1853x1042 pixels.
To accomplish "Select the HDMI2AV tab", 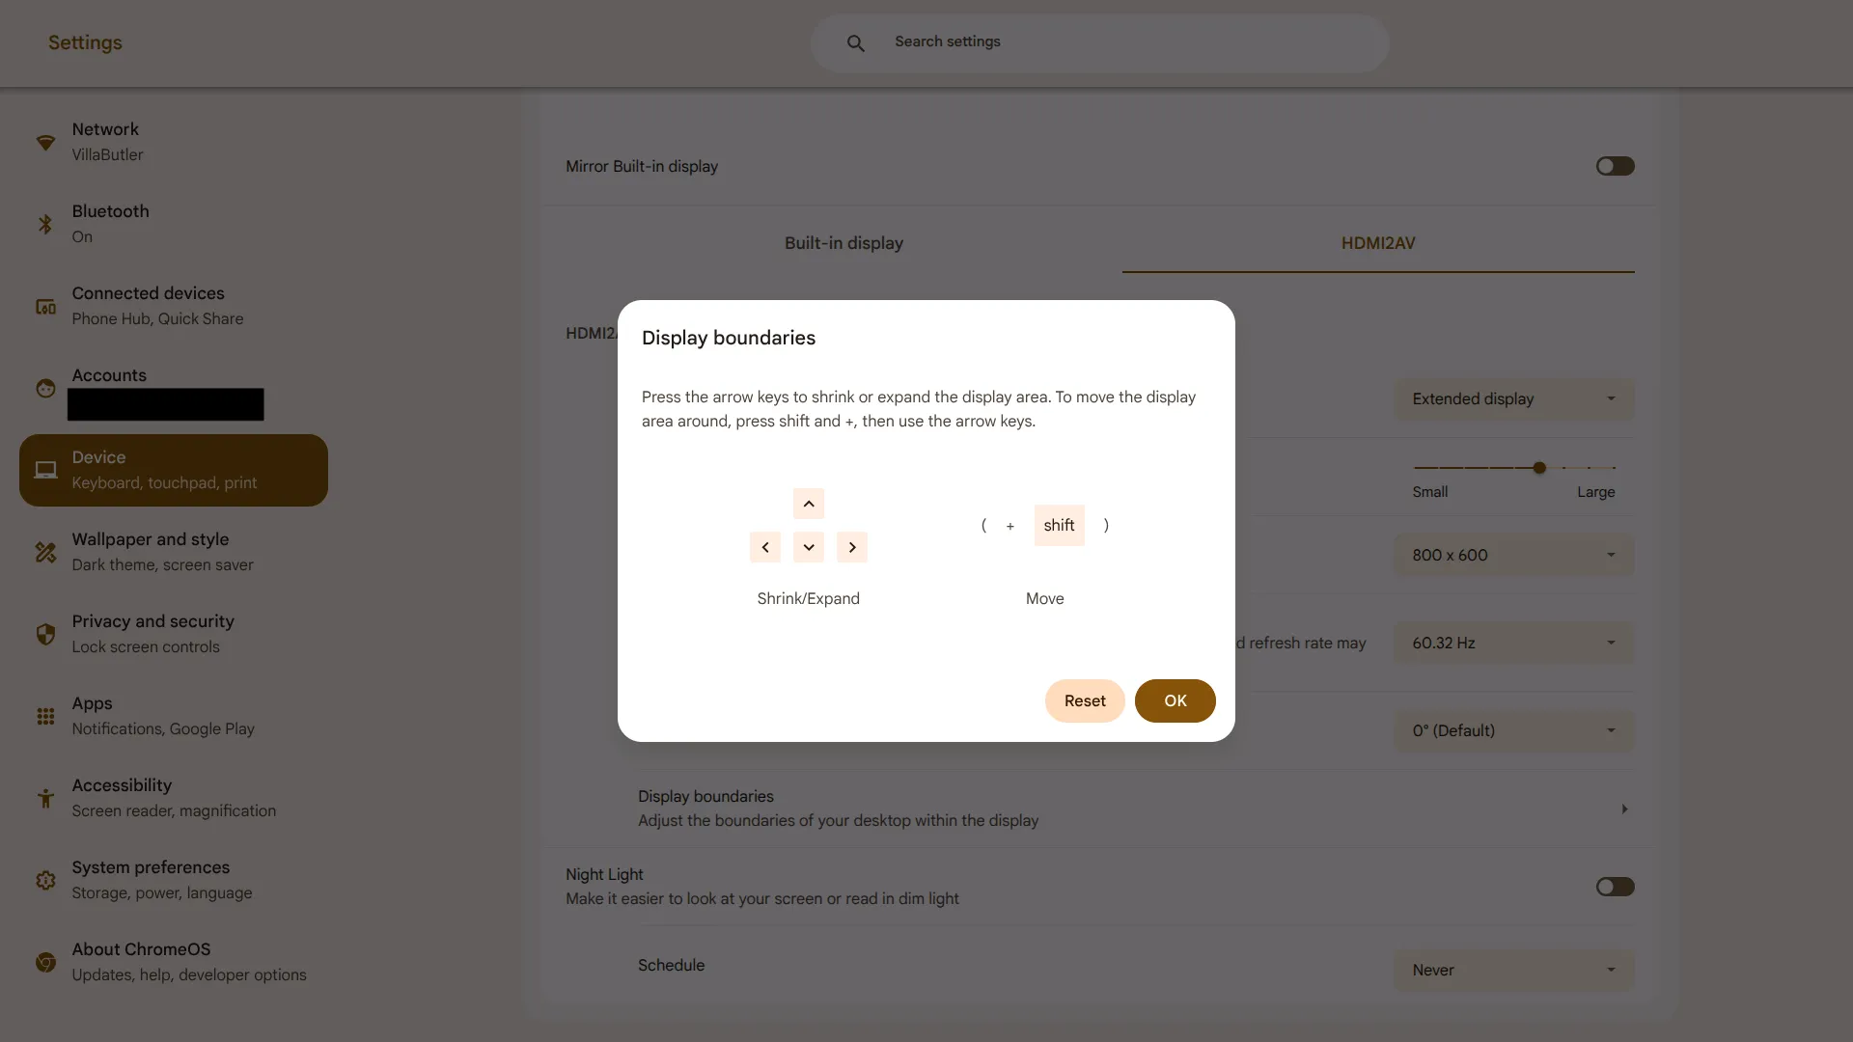I will click(x=1378, y=243).
